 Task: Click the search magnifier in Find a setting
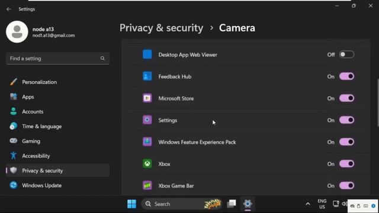[102, 58]
